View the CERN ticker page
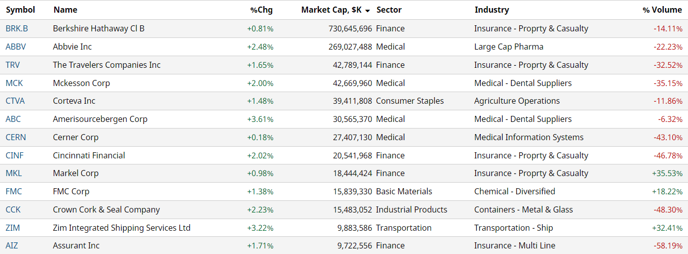The image size is (688, 254). (16, 138)
